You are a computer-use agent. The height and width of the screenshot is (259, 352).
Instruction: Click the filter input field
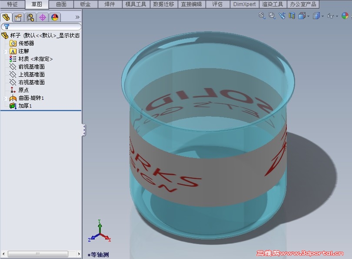[x=41, y=26]
